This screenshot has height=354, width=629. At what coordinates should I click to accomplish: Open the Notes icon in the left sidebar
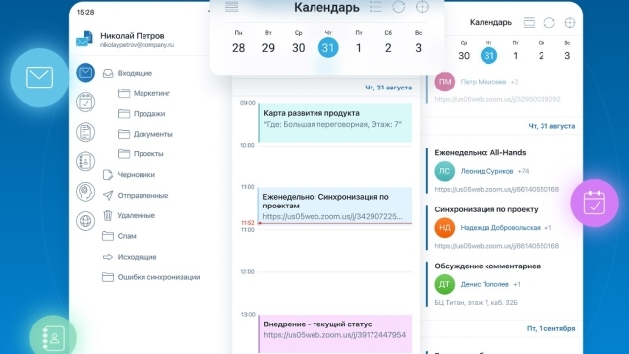pyautogui.click(x=86, y=132)
